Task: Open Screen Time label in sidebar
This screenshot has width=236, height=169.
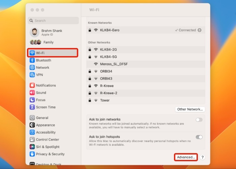Action: 46,107
